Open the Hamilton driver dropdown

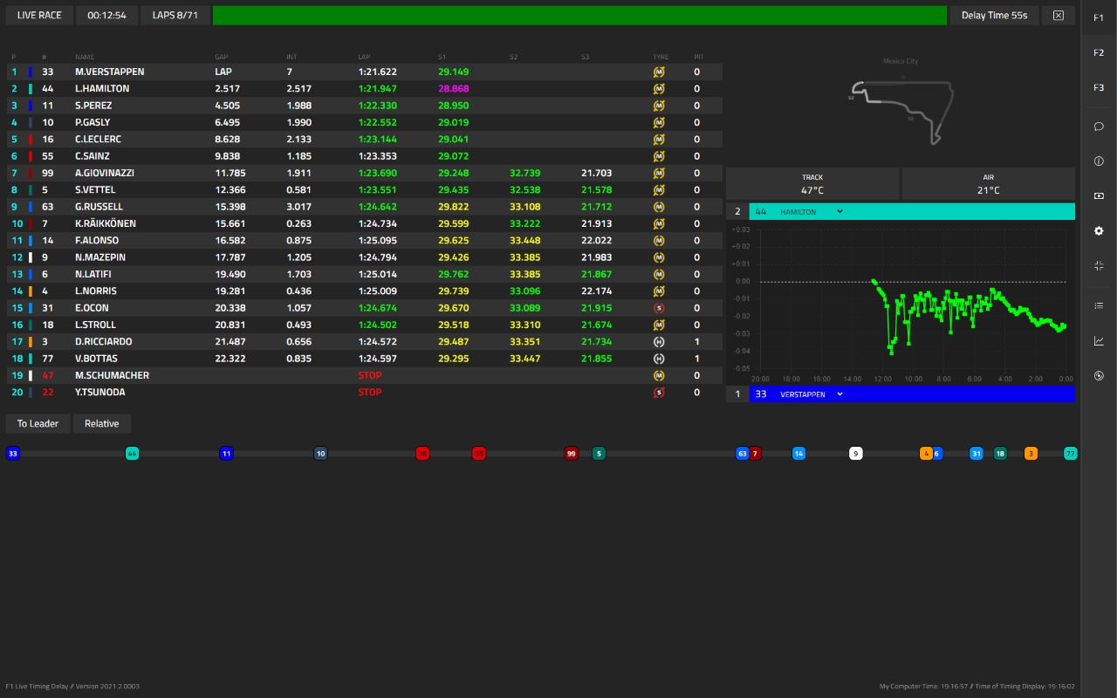812,211
